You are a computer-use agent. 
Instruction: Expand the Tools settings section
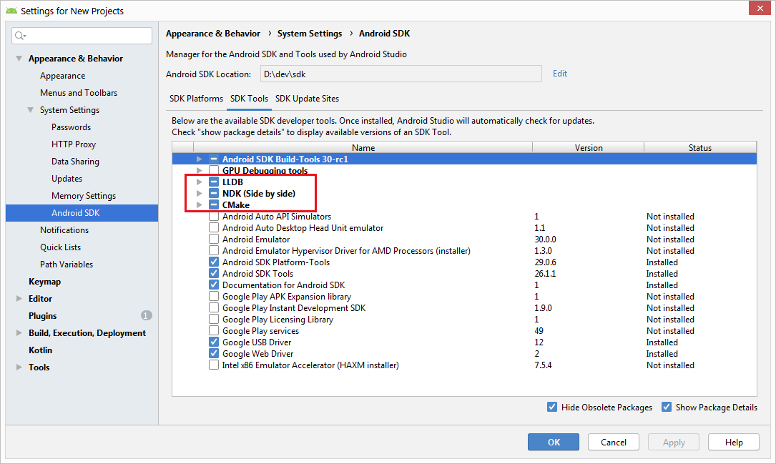19,367
